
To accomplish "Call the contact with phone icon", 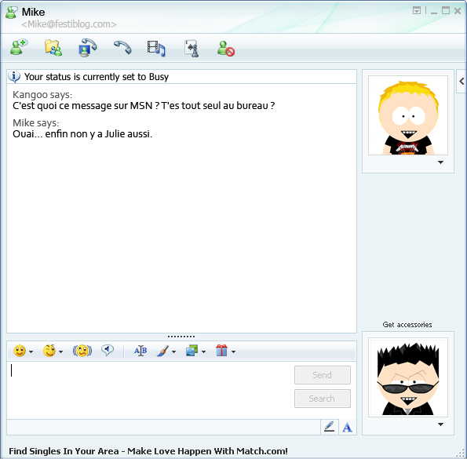I will [x=122, y=48].
